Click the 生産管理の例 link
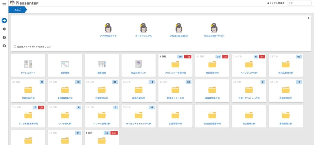Viewport: 314px width, 145px height. pos(175,124)
